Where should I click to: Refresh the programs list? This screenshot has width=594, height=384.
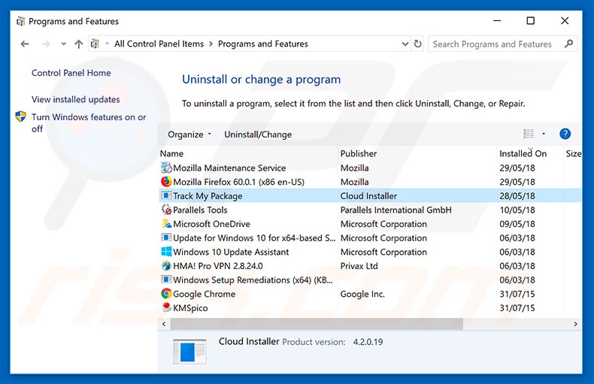(417, 44)
